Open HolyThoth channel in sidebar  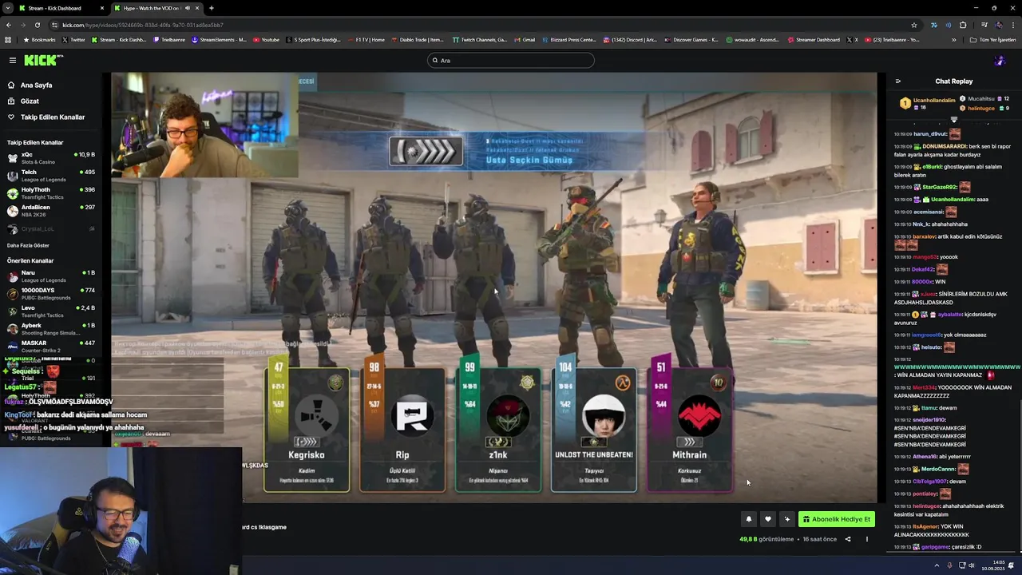(51, 192)
